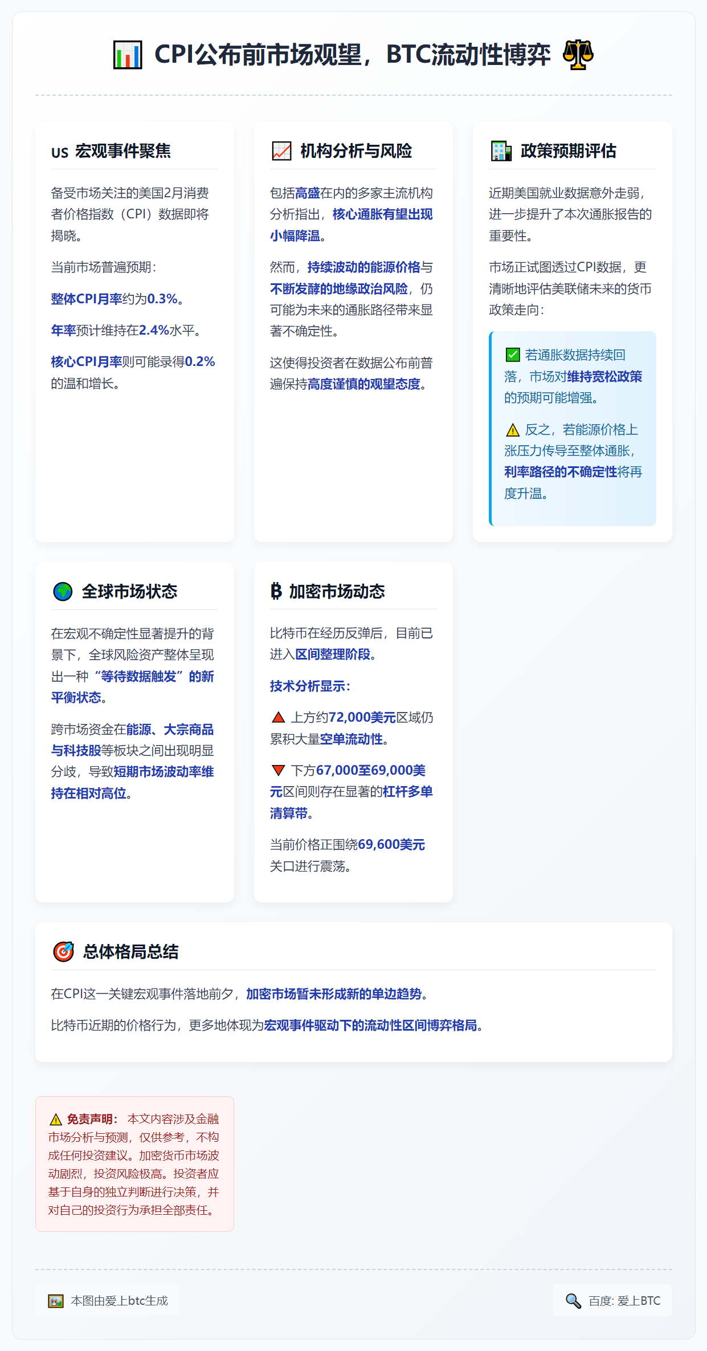The image size is (707, 1351).
Task: Click the 技术分析显示 subheading
Action: 310,686
